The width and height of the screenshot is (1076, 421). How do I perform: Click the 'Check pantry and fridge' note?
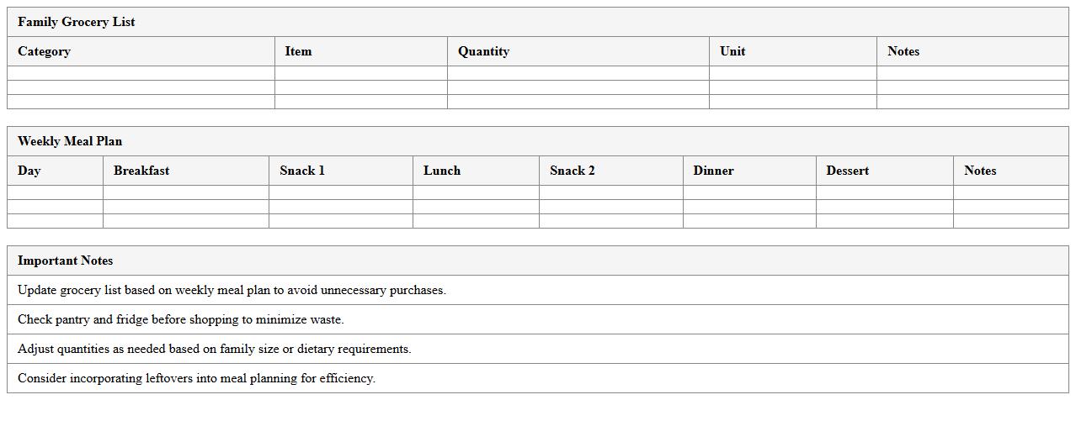click(181, 319)
